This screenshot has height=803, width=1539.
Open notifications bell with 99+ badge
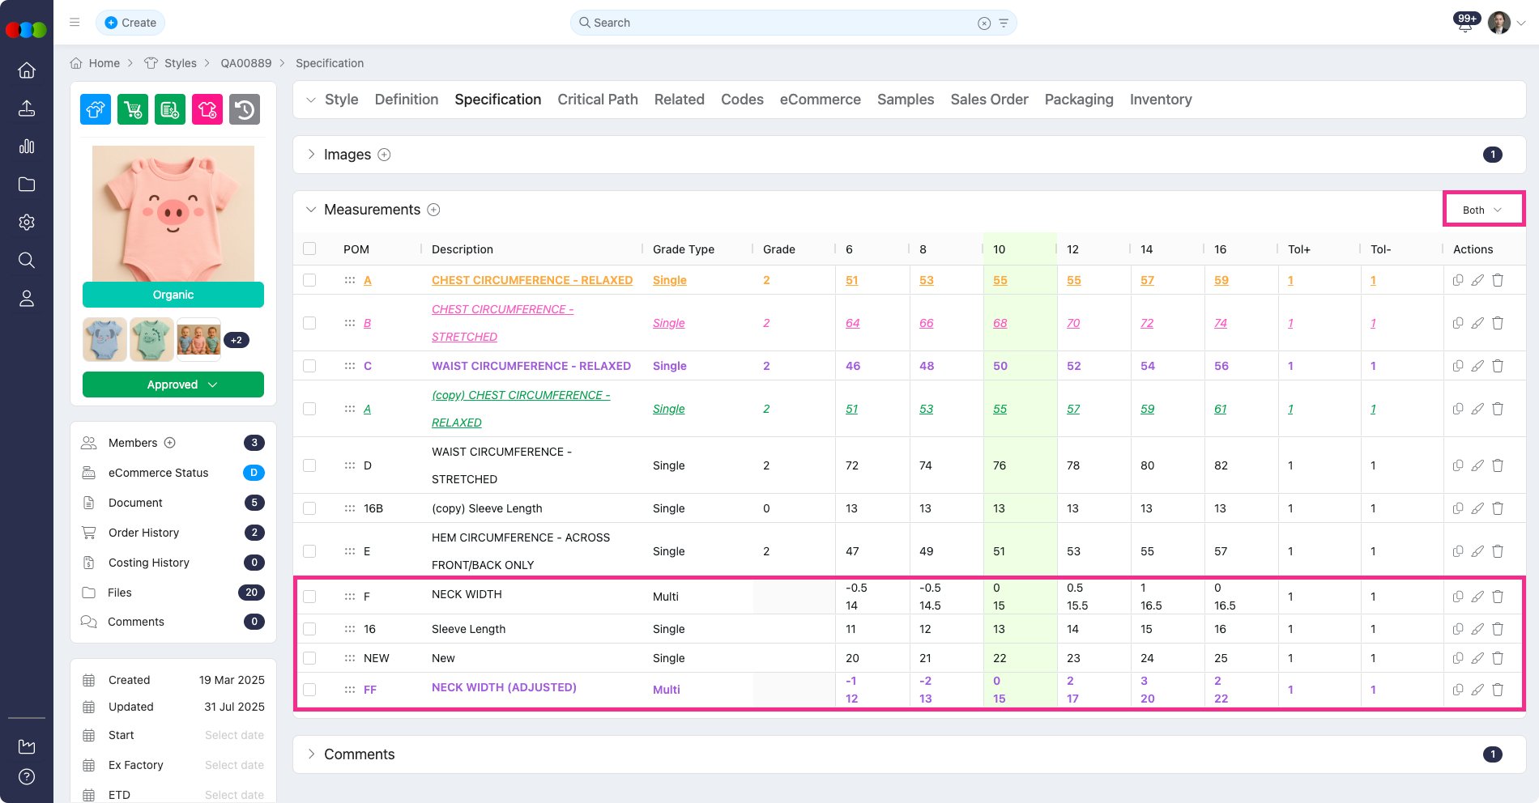point(1464,23)
